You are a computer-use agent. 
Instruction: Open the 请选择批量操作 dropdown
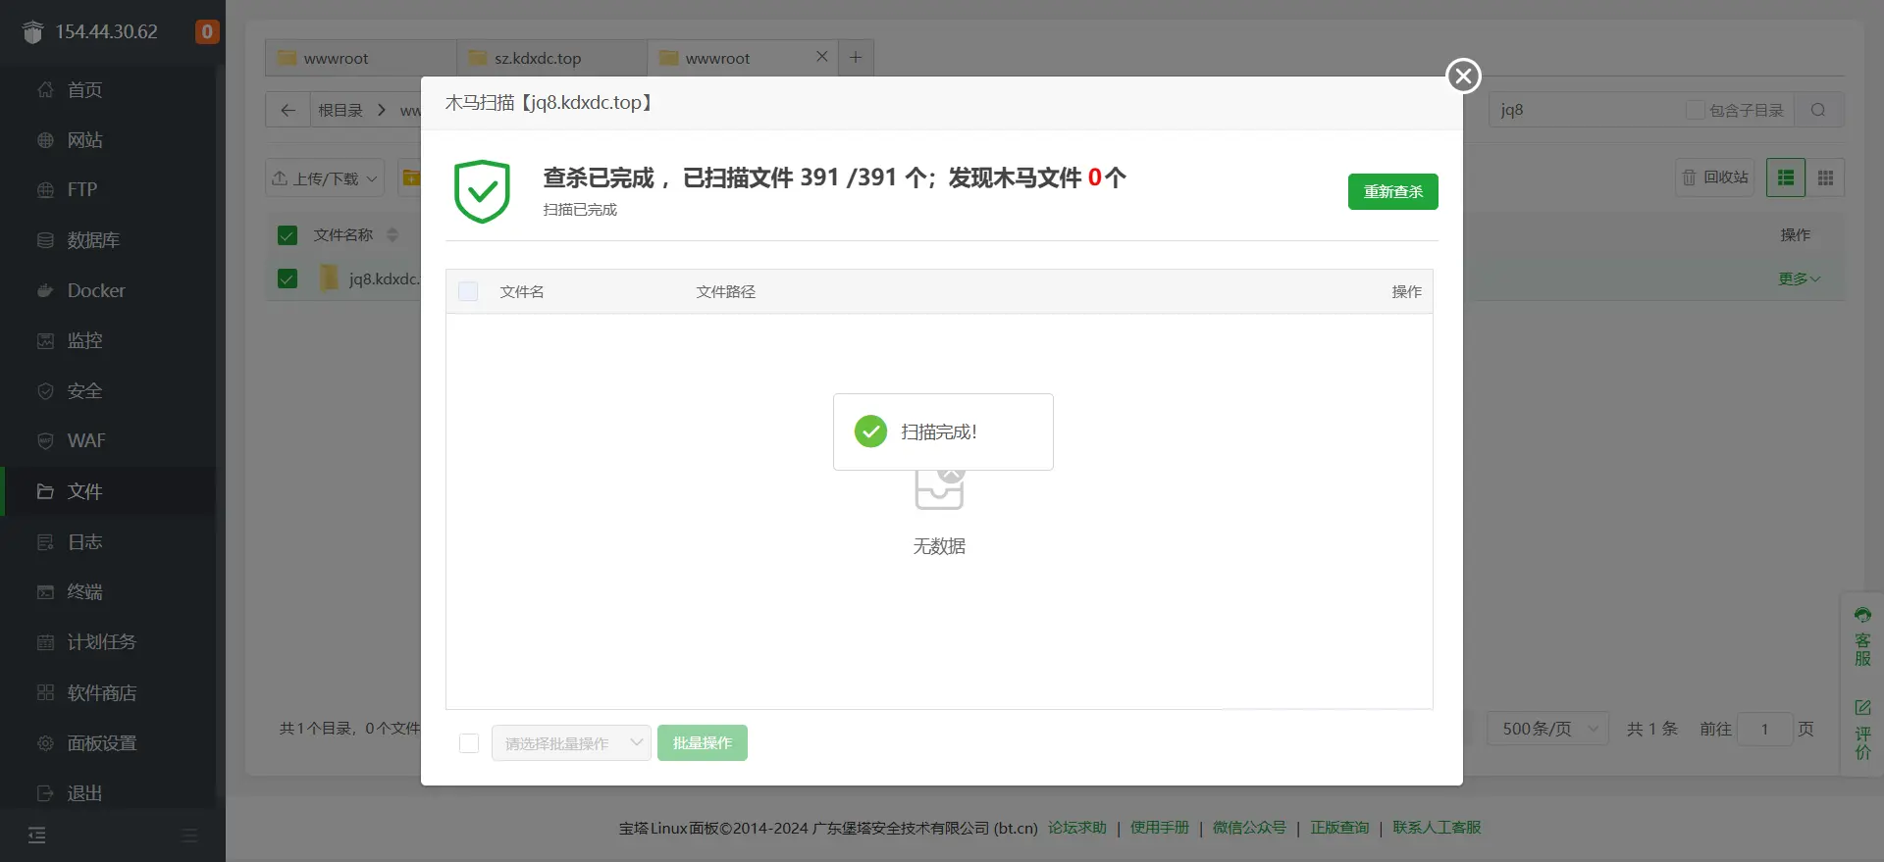(x=571, y=743)
